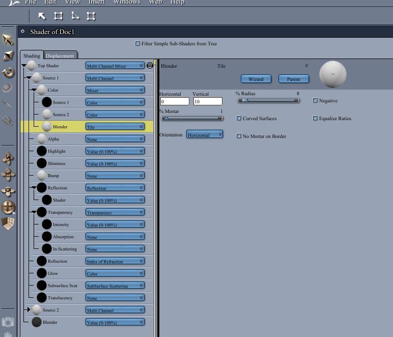This screenshot has height=337, width=393.
Task: Open the File menu
Action: pyautogui.click(x=31, y=2)
